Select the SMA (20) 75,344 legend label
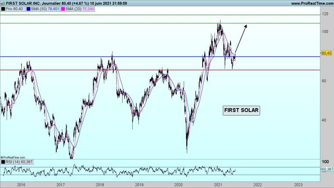This screenshot has width=334, height=188. click(x=80, y=9)
